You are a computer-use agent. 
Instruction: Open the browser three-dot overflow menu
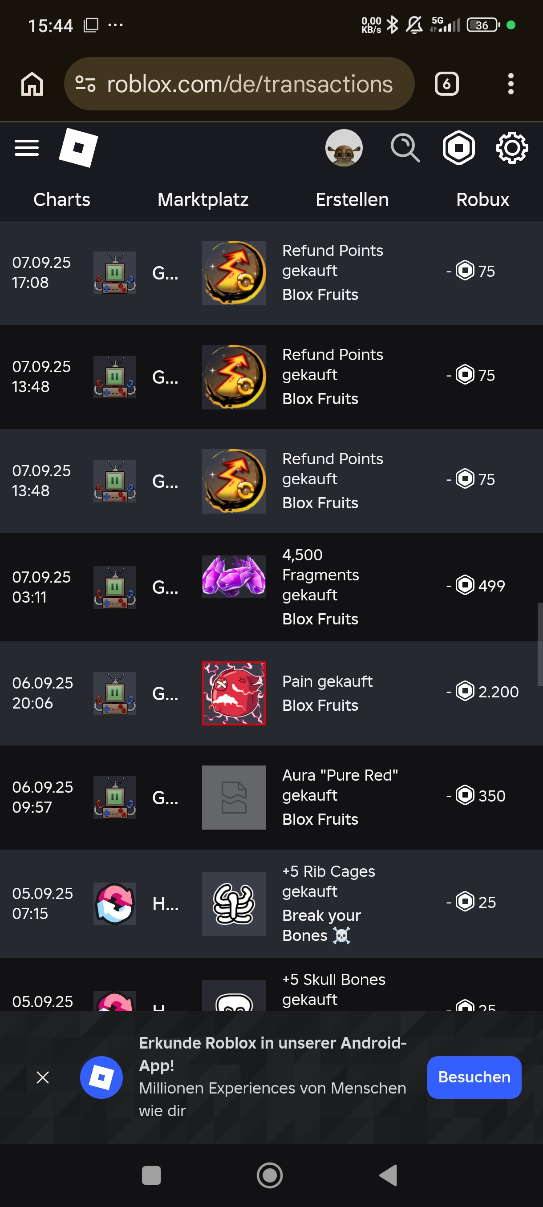point(511,85)
